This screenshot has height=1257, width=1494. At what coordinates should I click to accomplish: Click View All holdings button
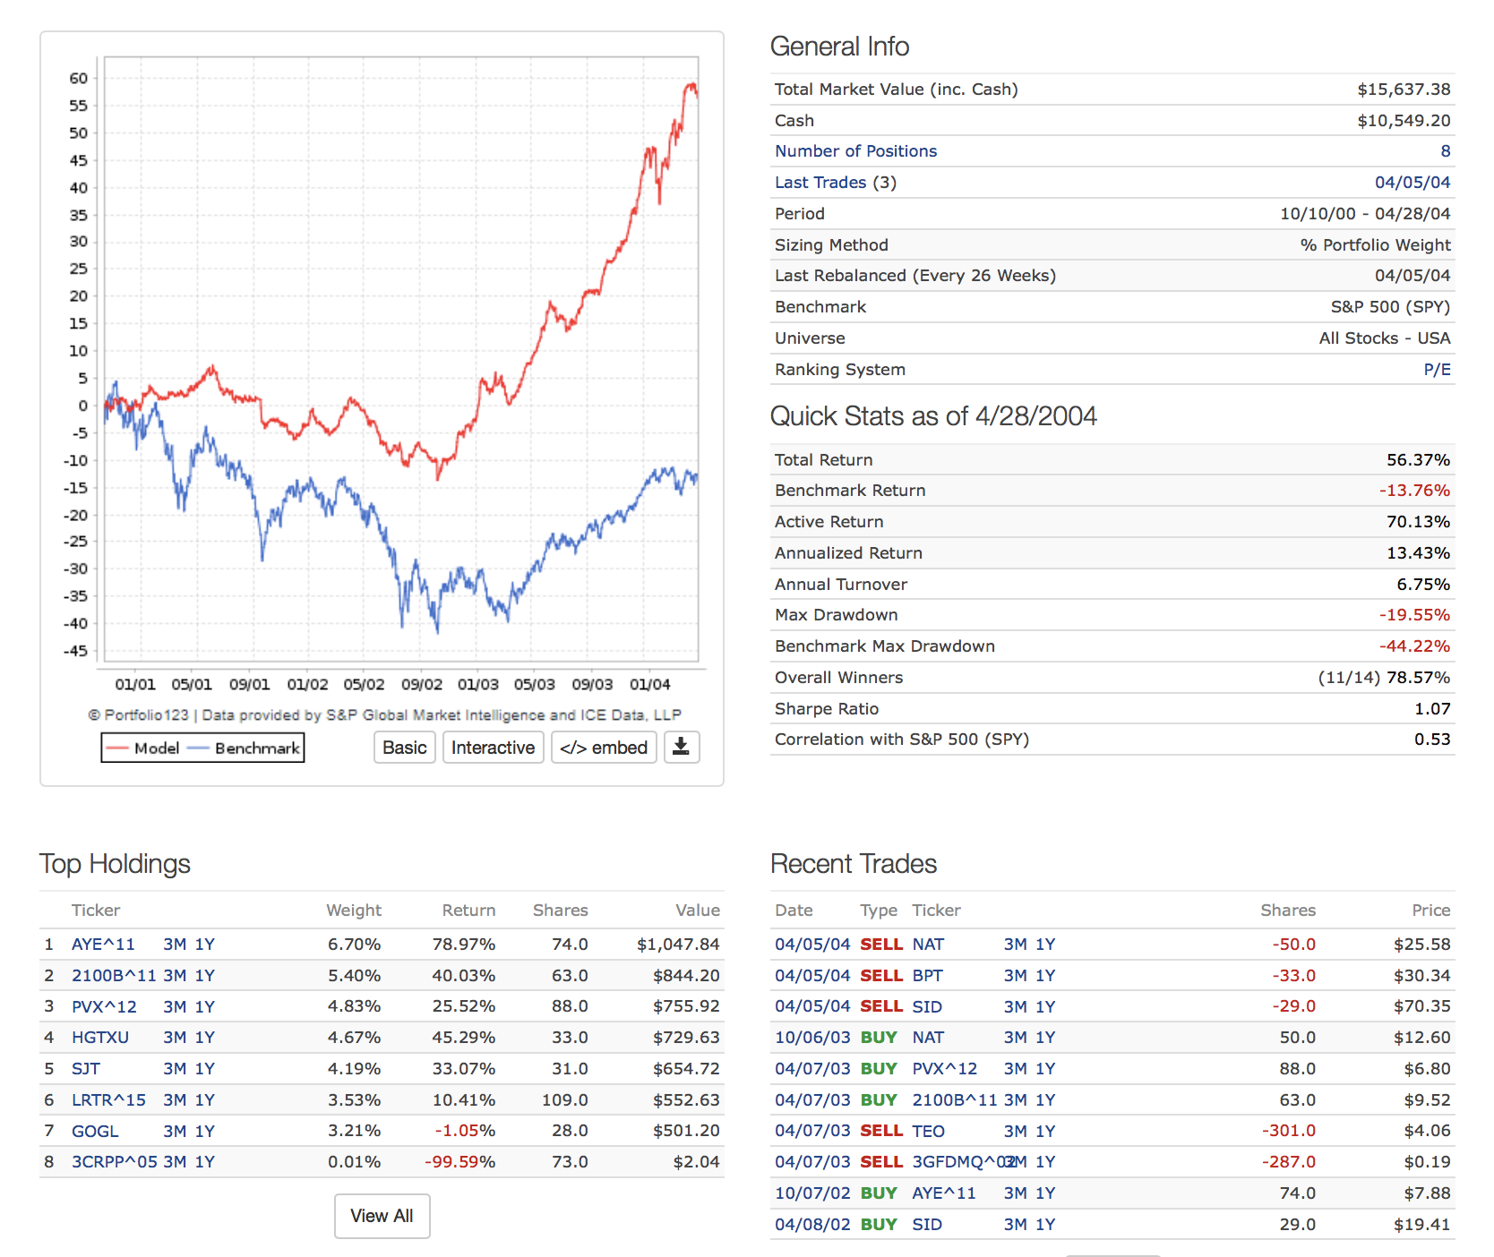coord(382,1216)
